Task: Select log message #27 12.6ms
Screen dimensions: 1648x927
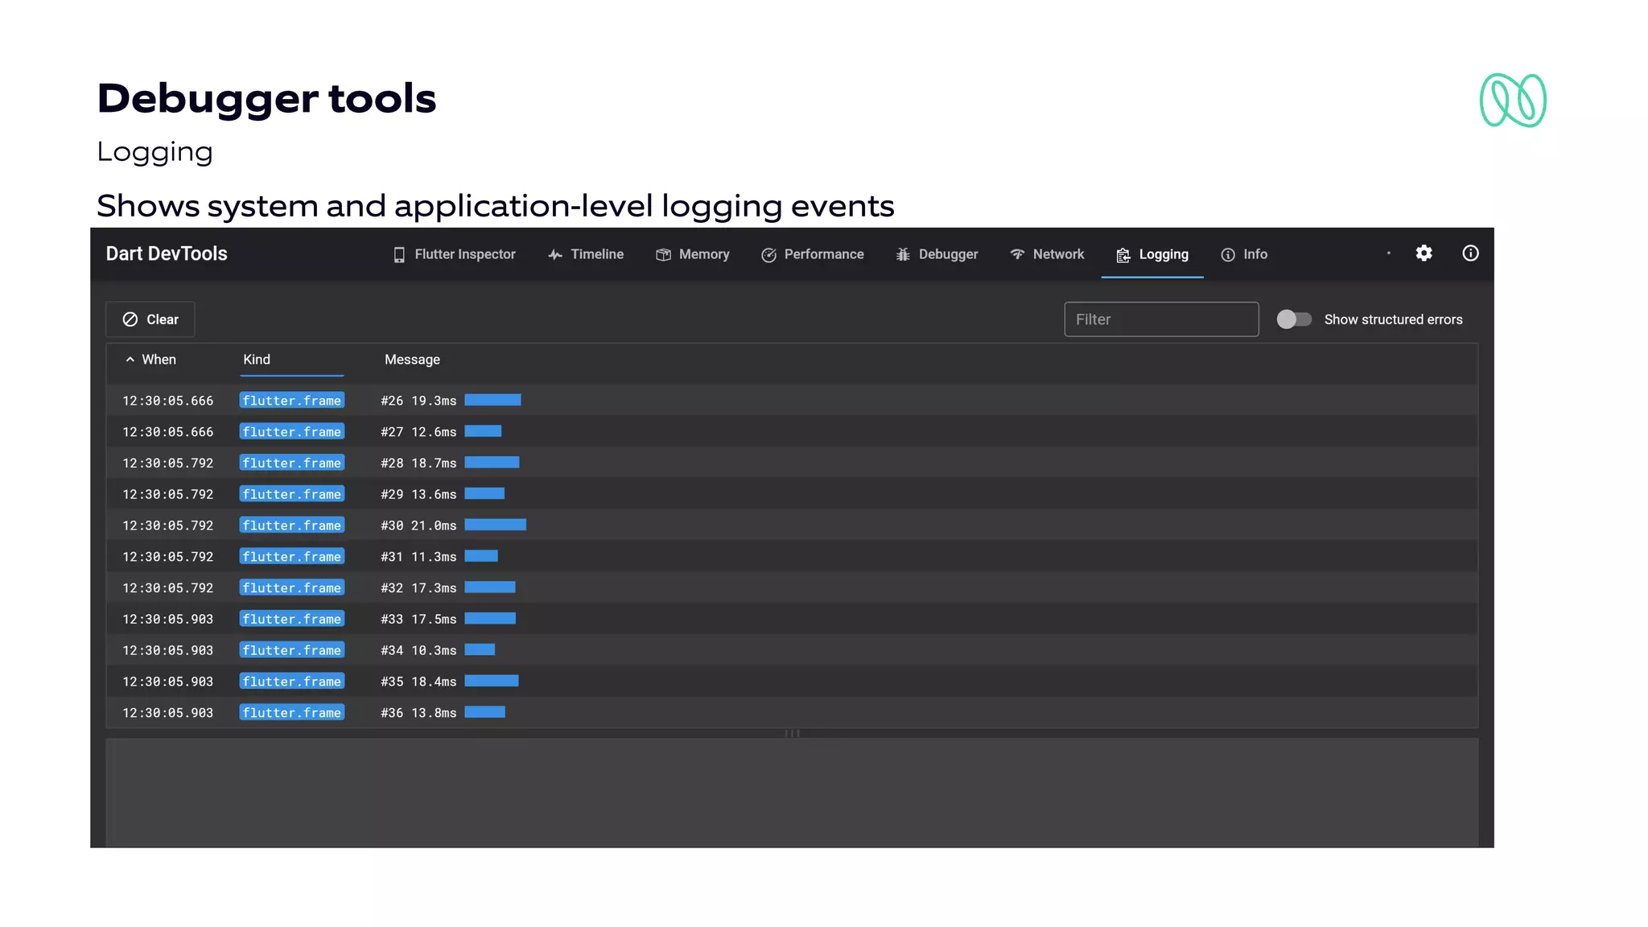Action: 418,432
